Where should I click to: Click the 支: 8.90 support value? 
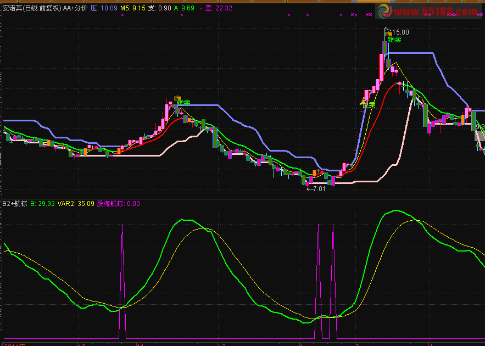point(160,8)
